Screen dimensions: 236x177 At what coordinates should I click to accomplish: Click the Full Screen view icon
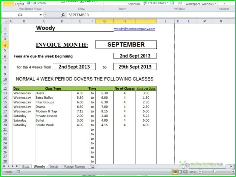click(28, 3)
